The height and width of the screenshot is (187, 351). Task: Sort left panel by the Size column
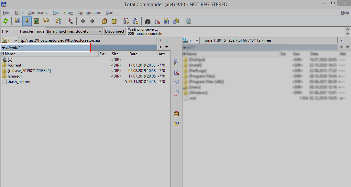(119, 54)
